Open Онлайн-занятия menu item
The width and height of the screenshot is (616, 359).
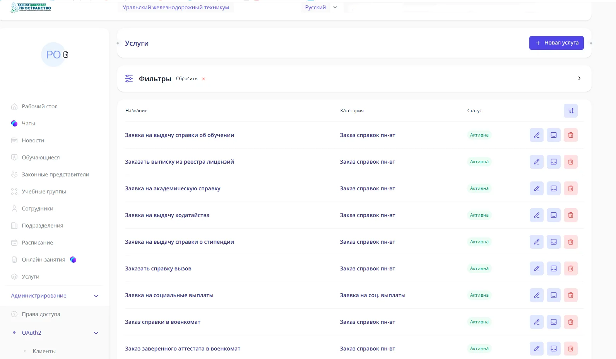(x=43, y=260)
